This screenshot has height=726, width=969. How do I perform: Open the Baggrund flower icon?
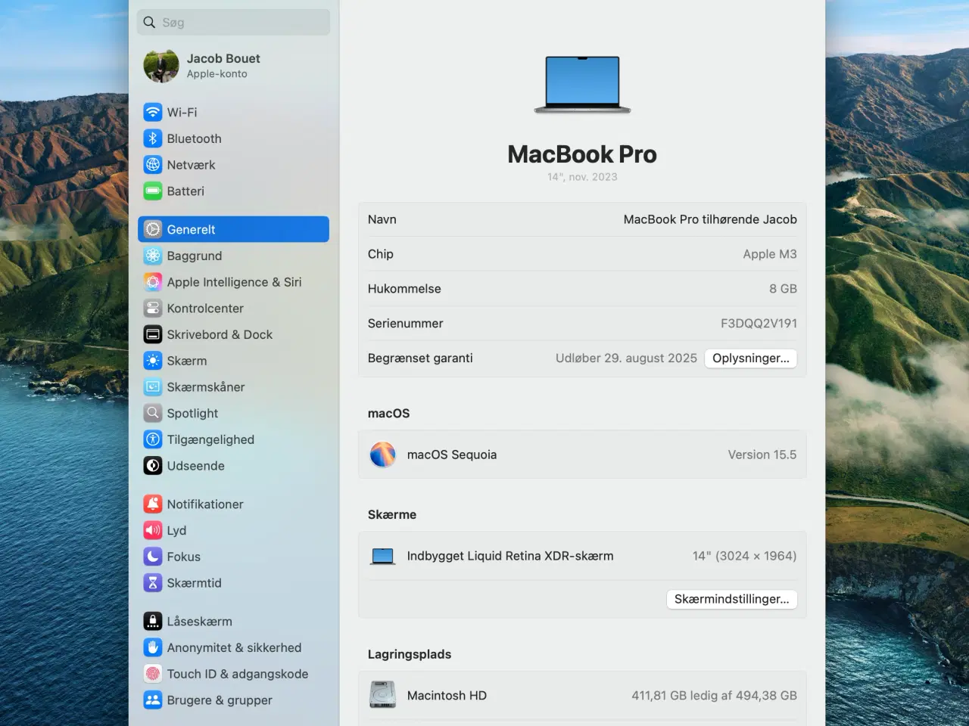click(x=153, y=256)
